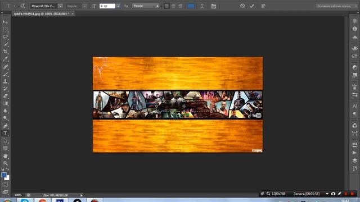Click the 100% zoom field in status bar
The height and width of the screenshot is (202, 360).
click(x=18, y=195)
